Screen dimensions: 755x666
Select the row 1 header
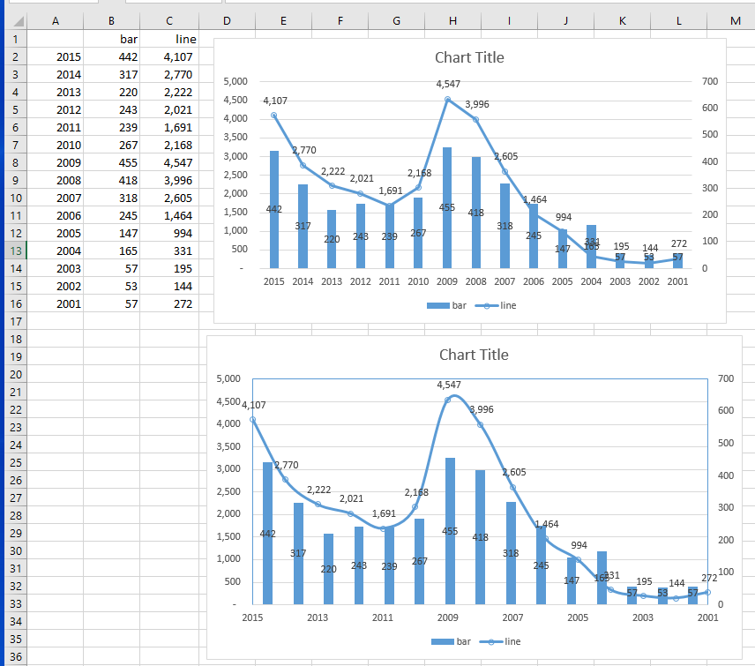[15, 40]
